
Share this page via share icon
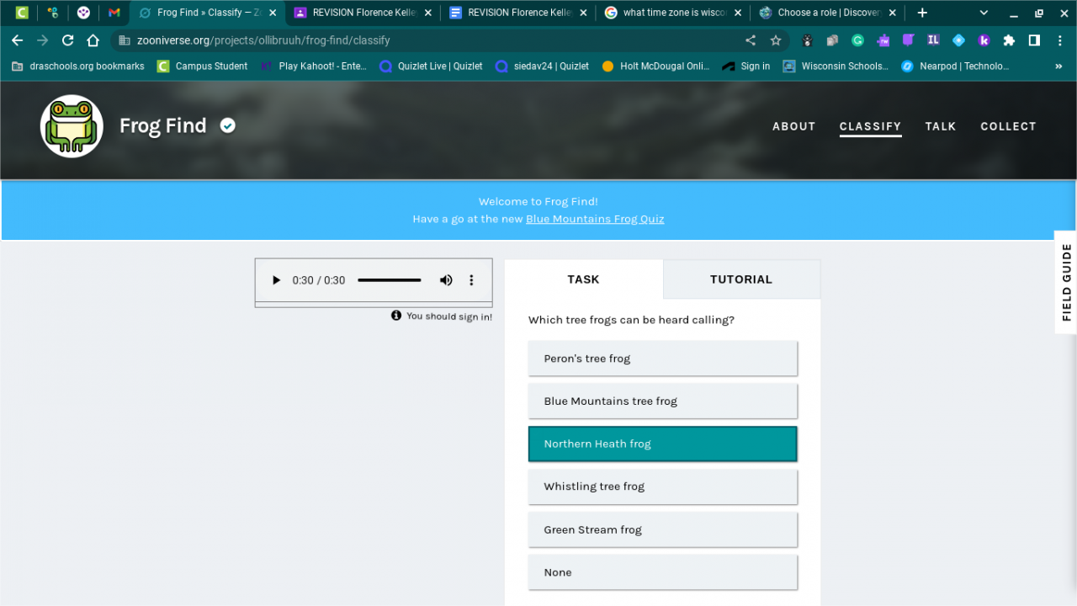pyautogui.click(x=751, y=40)
